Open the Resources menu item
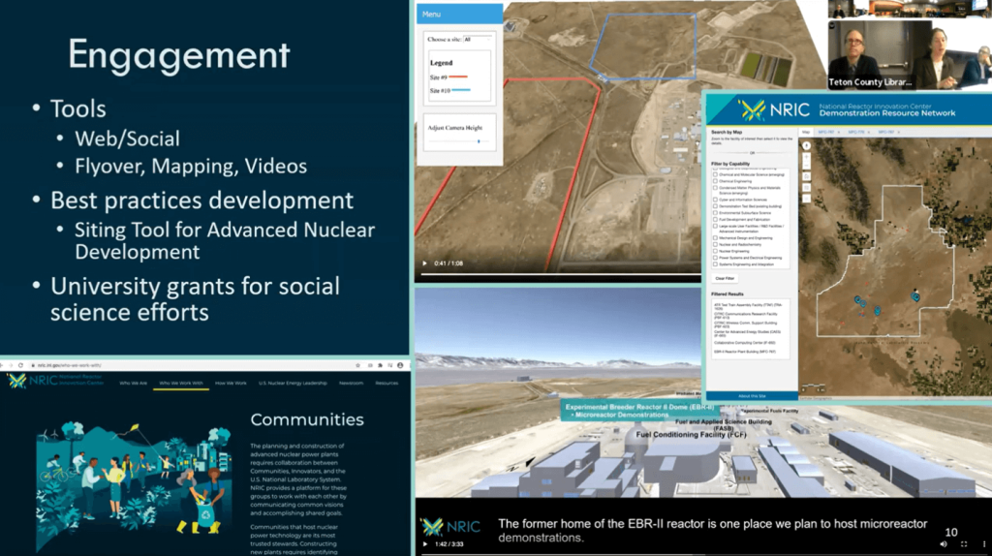The width and height of the screenshot is (992, 556). point(387,384)
